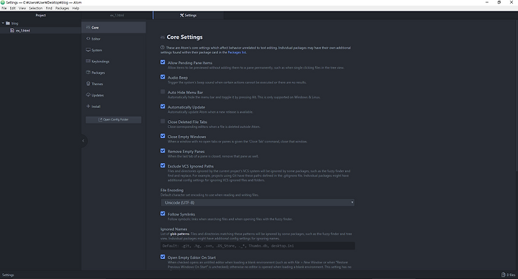Follow the Packages list link
Viewport: 518px width, 279px height.
click(x=237, y=52)
